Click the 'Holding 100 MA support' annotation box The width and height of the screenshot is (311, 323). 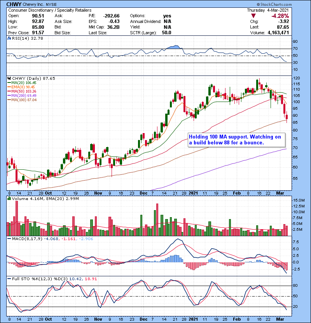point(237,140)
